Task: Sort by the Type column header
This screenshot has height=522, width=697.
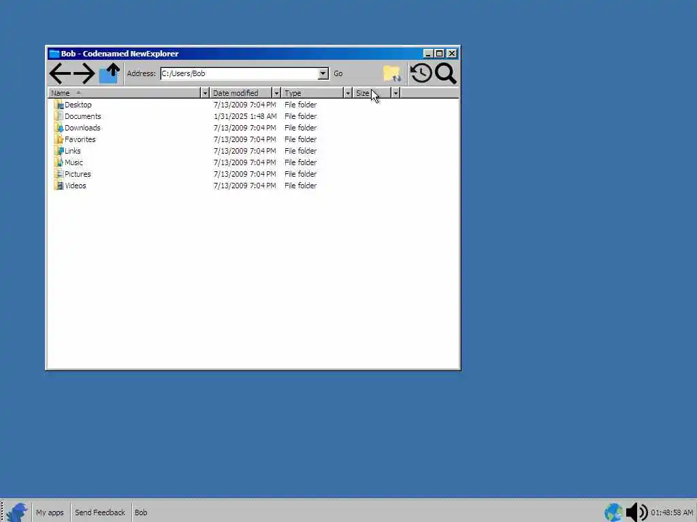Action: click(x=312, y=93)
